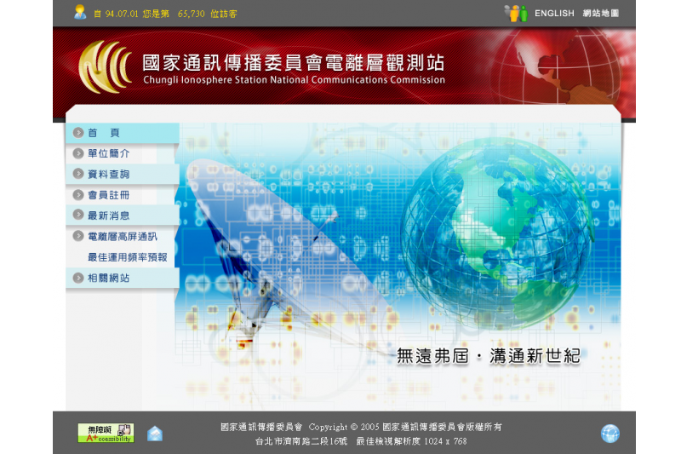Click the arrow bullet beside 最新消息

pyautogui.click(x=78, y=215)
